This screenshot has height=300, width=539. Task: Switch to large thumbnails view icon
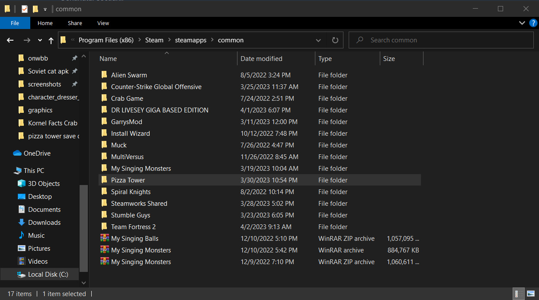point(531,294)
